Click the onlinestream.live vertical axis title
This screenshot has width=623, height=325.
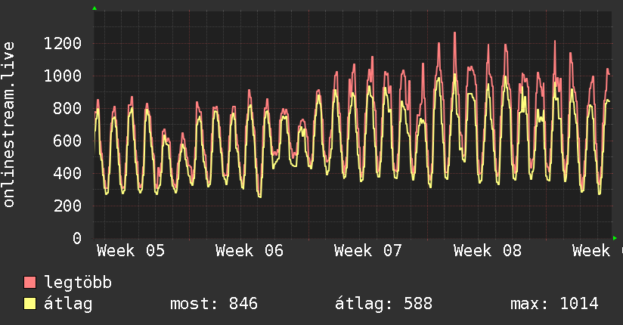tap(9, 124)
